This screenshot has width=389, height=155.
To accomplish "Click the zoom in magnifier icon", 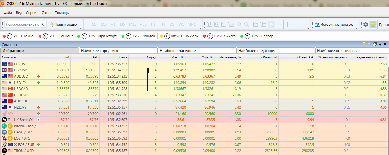I will tap(239, 24).
